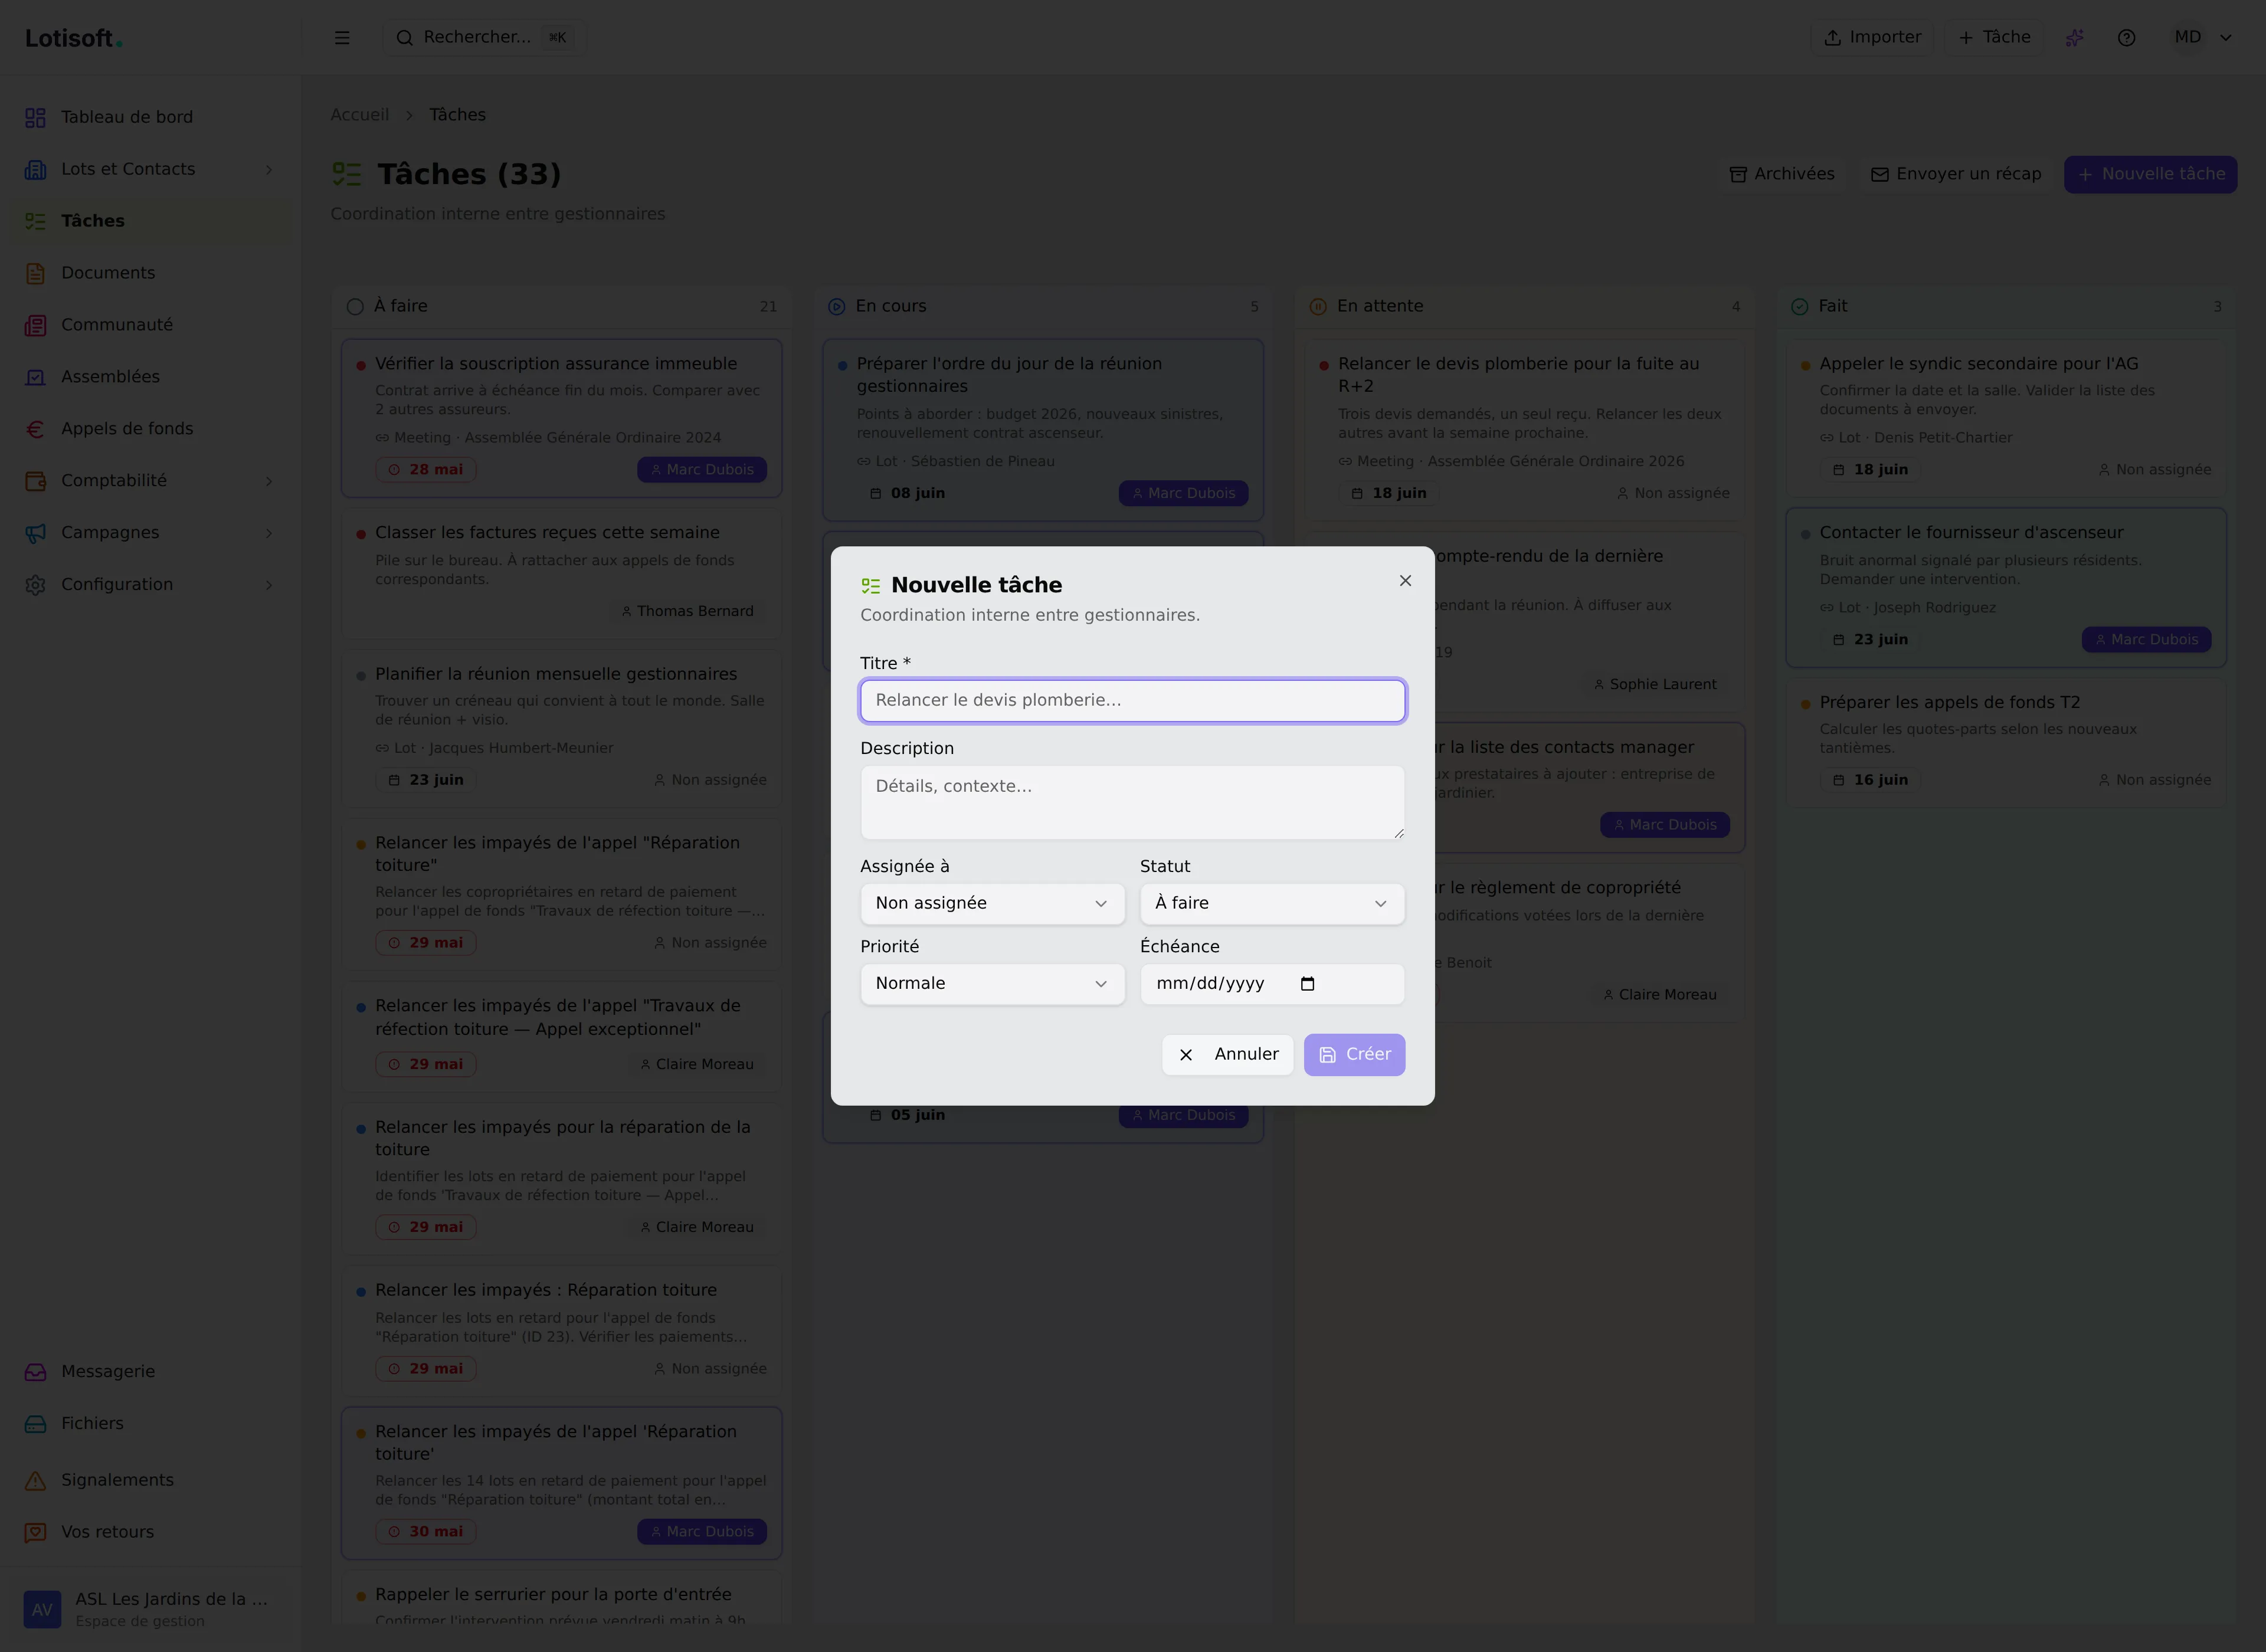Expand Lots et Contacts submenu

coord(268,170)
